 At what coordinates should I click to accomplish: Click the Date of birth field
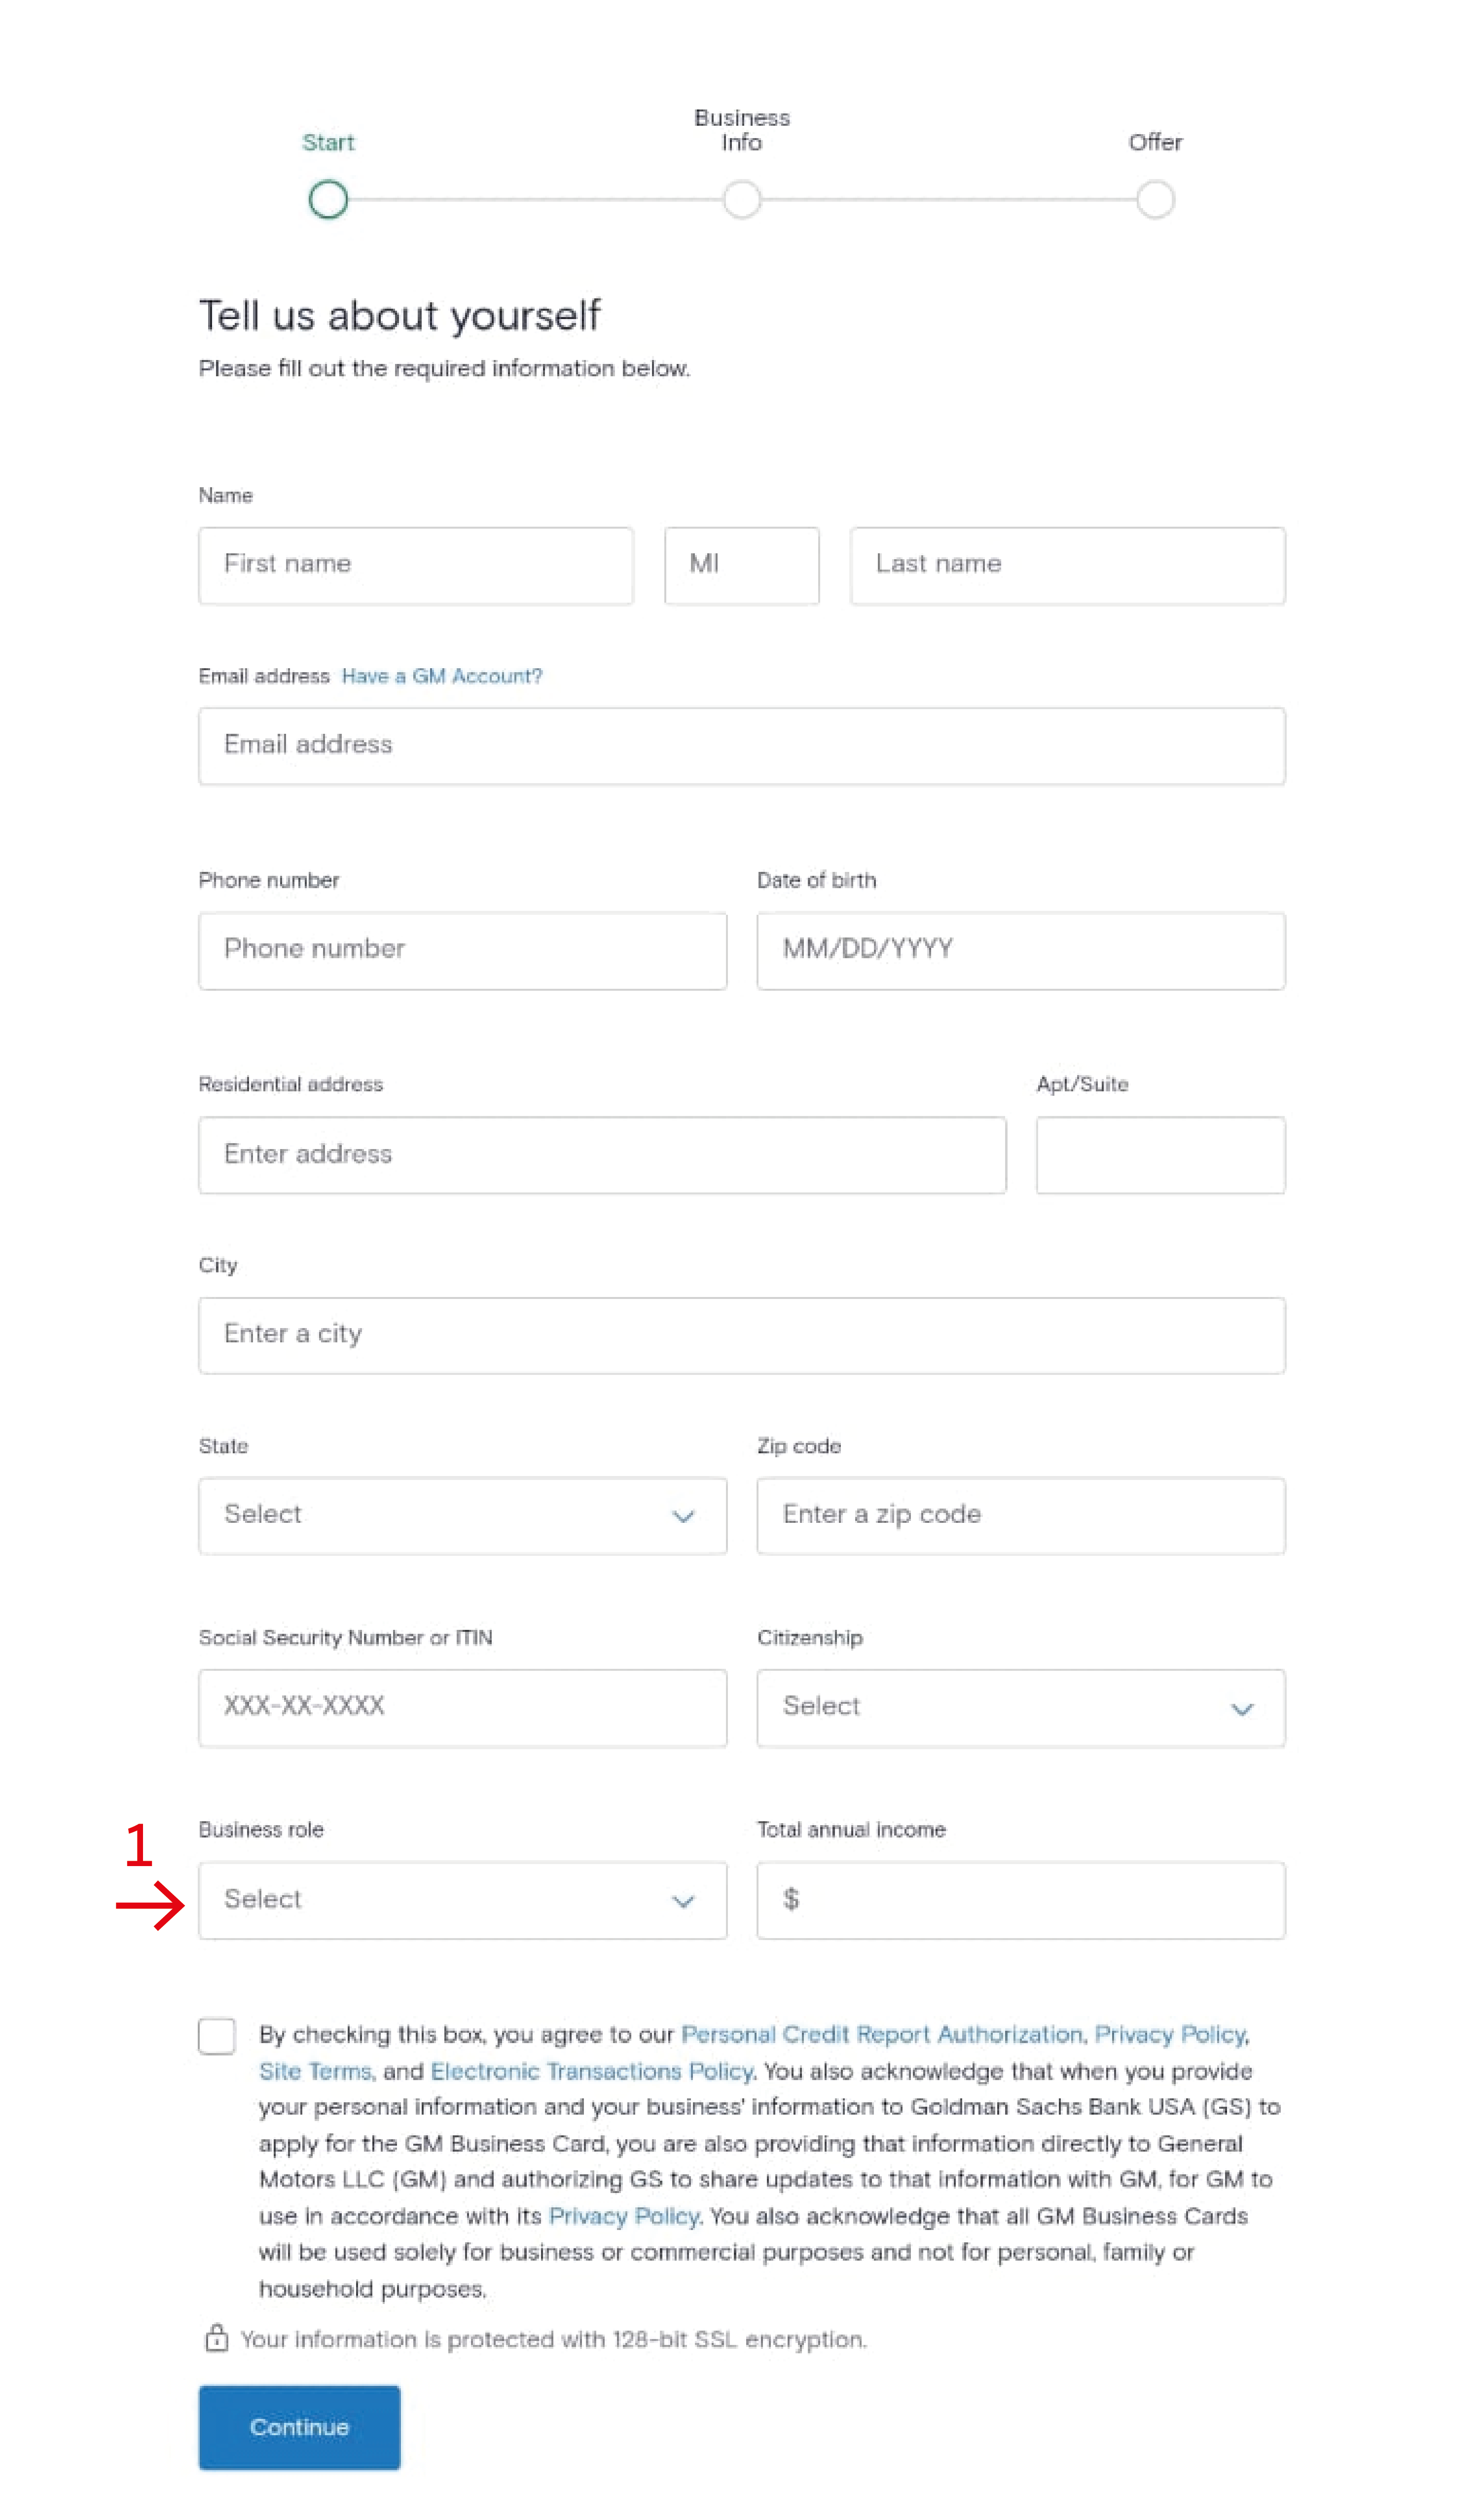[x=1021, y=951]
